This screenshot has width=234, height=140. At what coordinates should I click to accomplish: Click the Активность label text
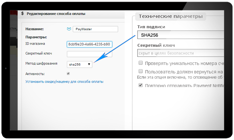(35, 74)
